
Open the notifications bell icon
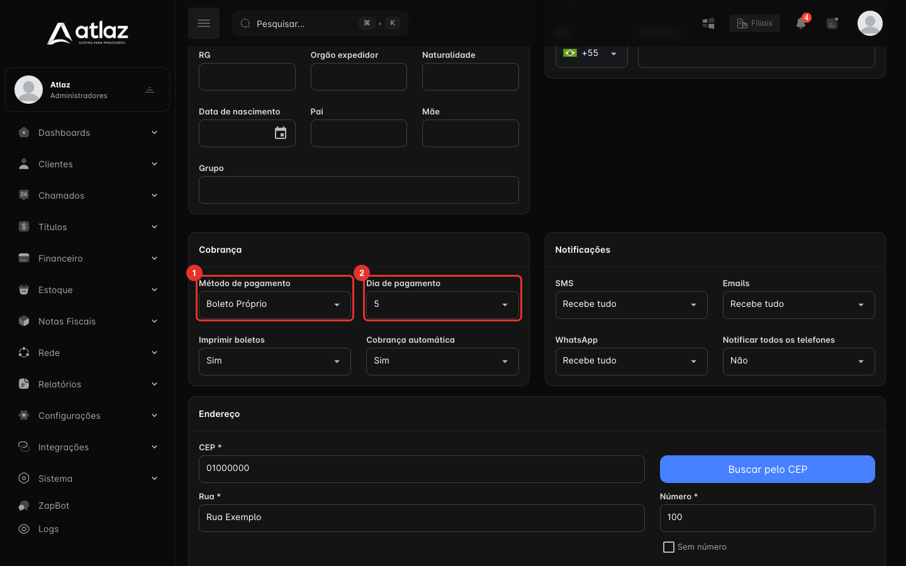coord(801,23)
